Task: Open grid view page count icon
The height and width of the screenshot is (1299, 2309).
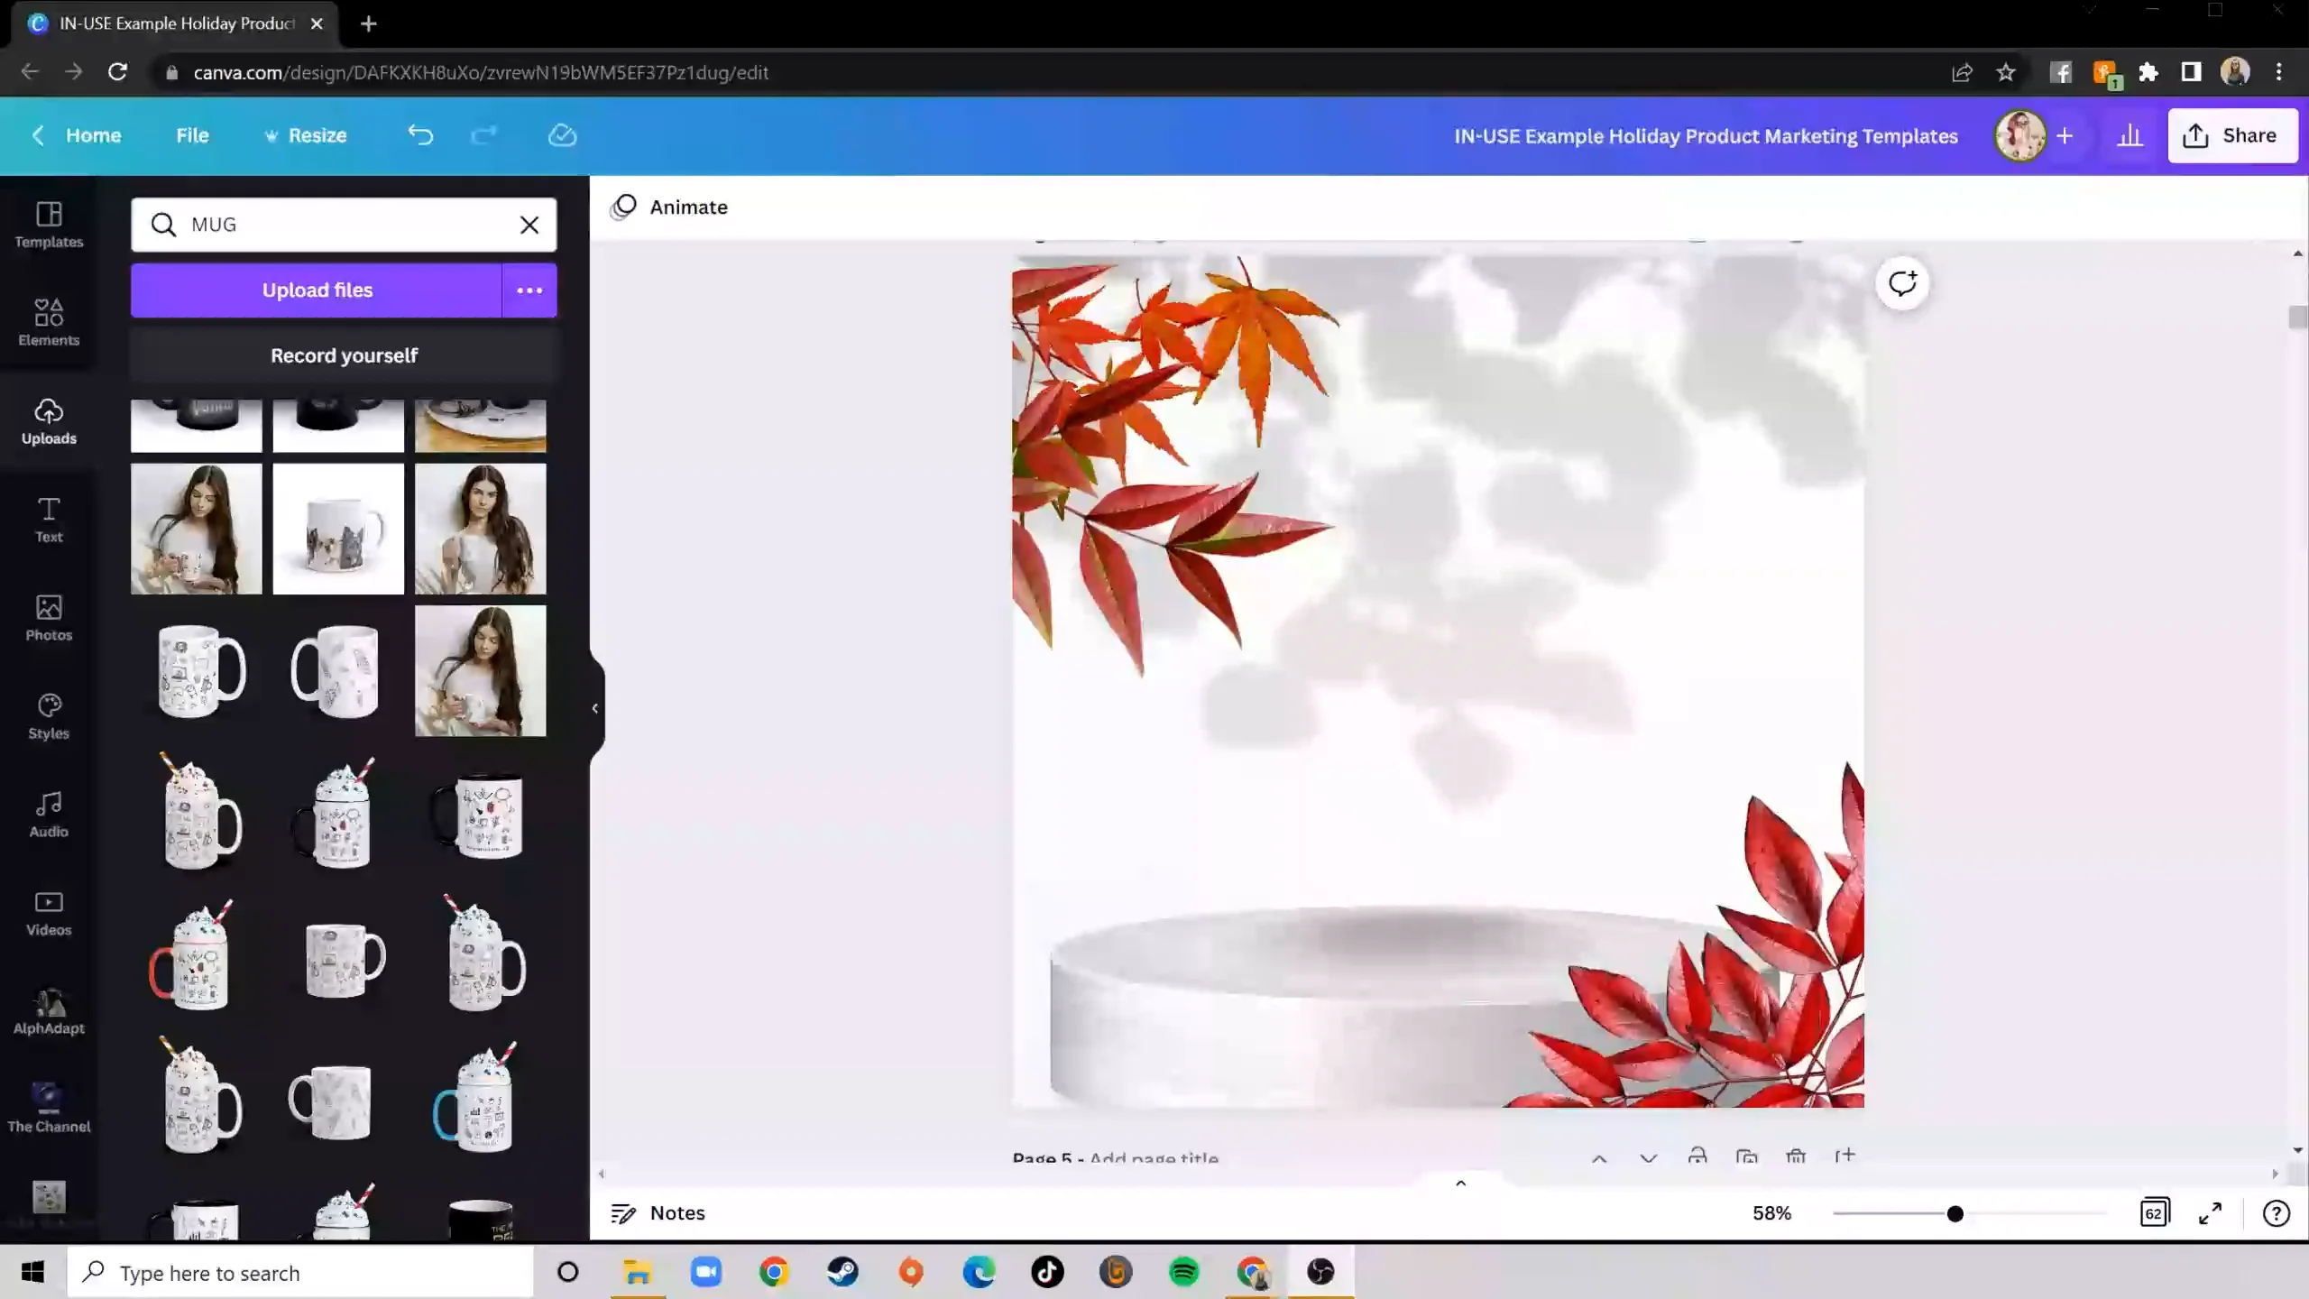Action: (2154, 1213)
